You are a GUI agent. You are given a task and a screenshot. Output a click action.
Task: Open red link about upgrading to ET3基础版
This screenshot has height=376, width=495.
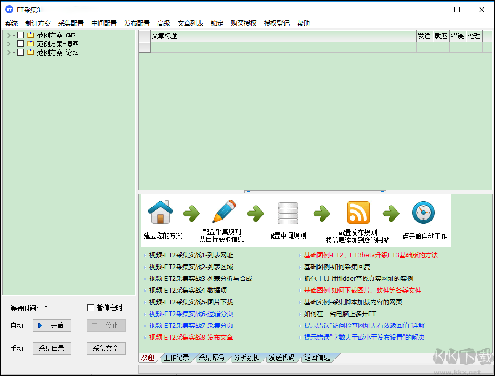point(371,255)
